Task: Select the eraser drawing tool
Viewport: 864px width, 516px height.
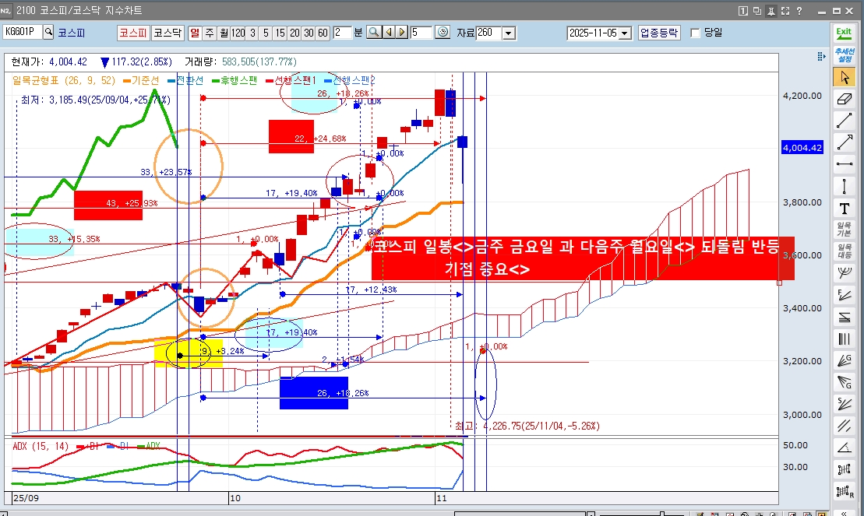Action: click(844, 99)
